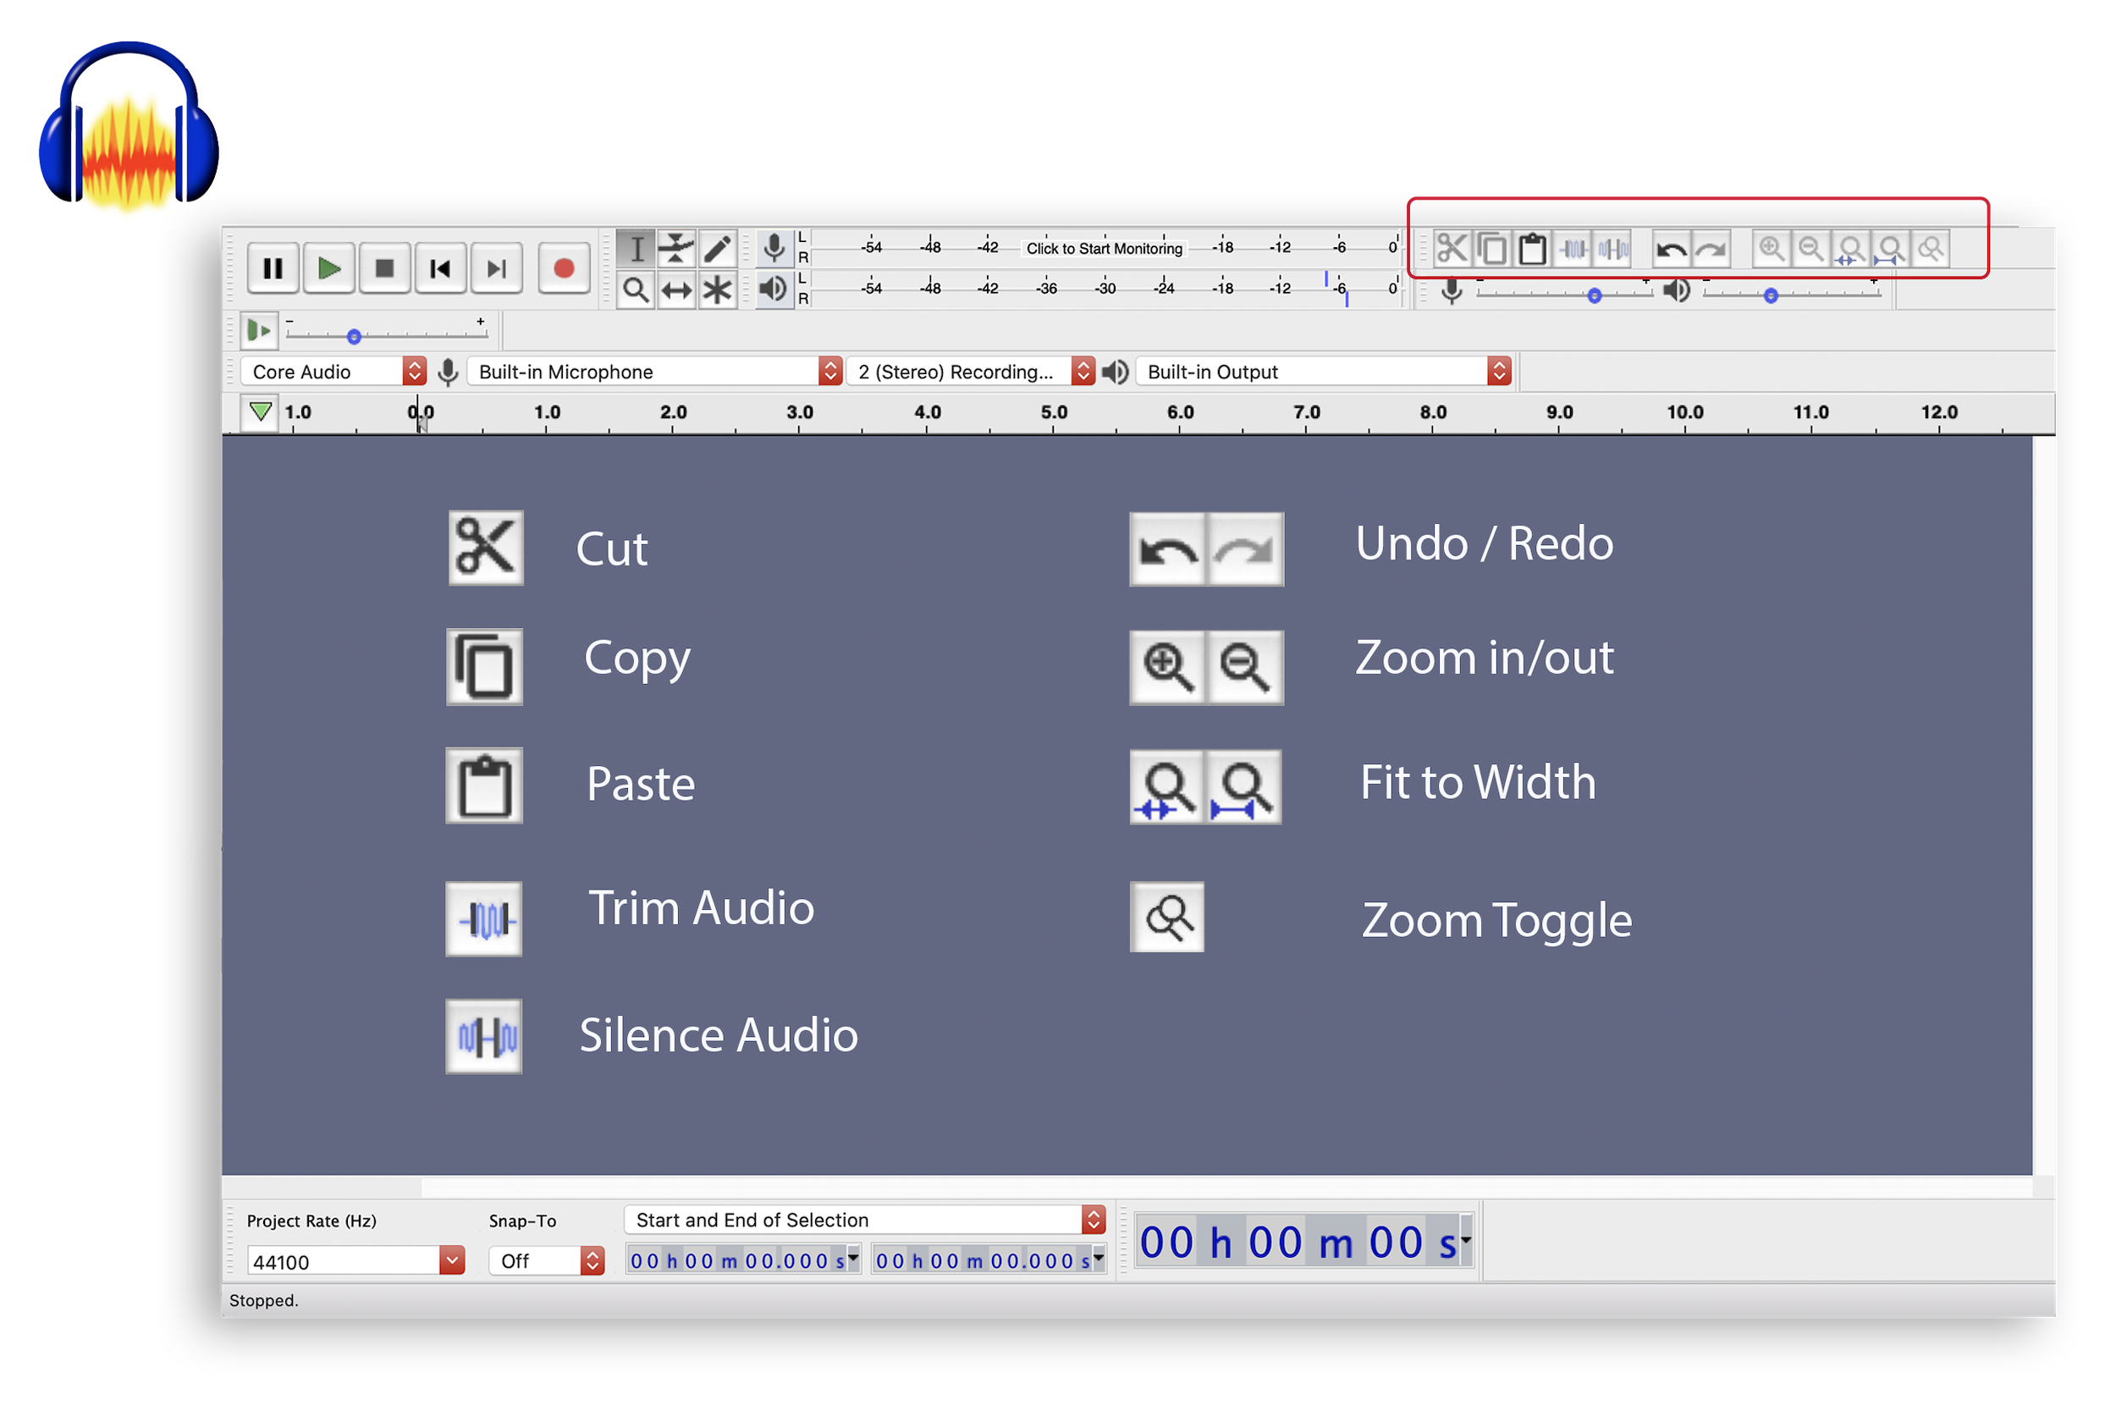The width and height of the screenshot is (2116, 1411).
Task: Select the I-beam Selection tool
Action: 636,248
